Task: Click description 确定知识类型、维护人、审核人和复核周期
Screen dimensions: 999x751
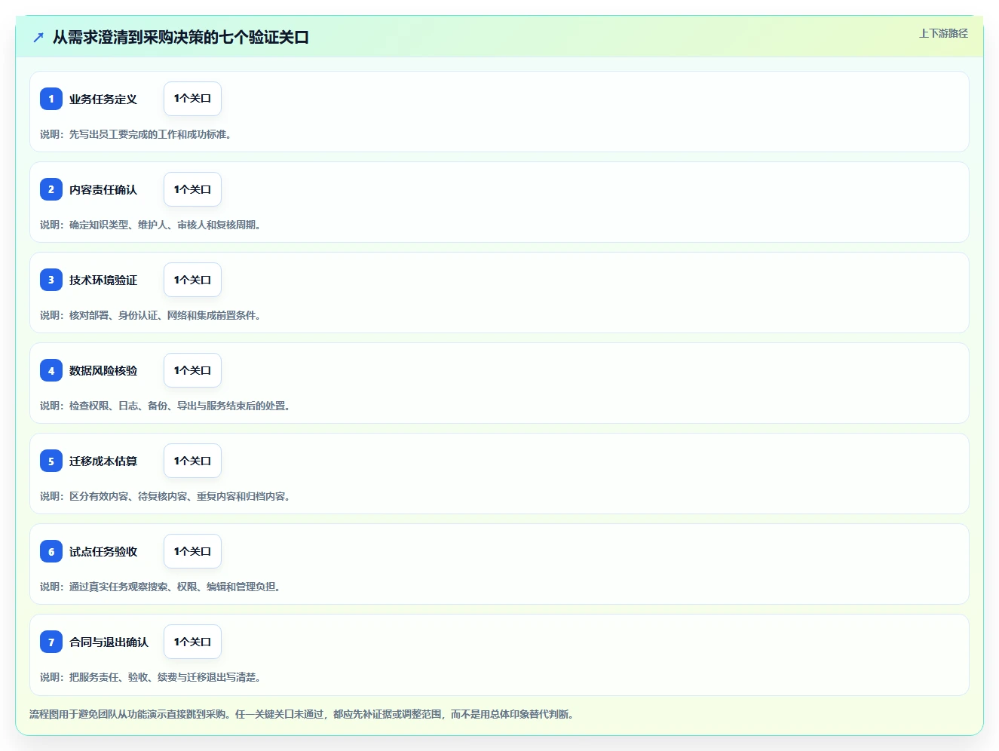Action: (165, 225)
